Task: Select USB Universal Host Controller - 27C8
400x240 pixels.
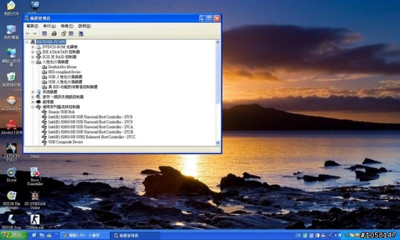Action: (90, 117)
